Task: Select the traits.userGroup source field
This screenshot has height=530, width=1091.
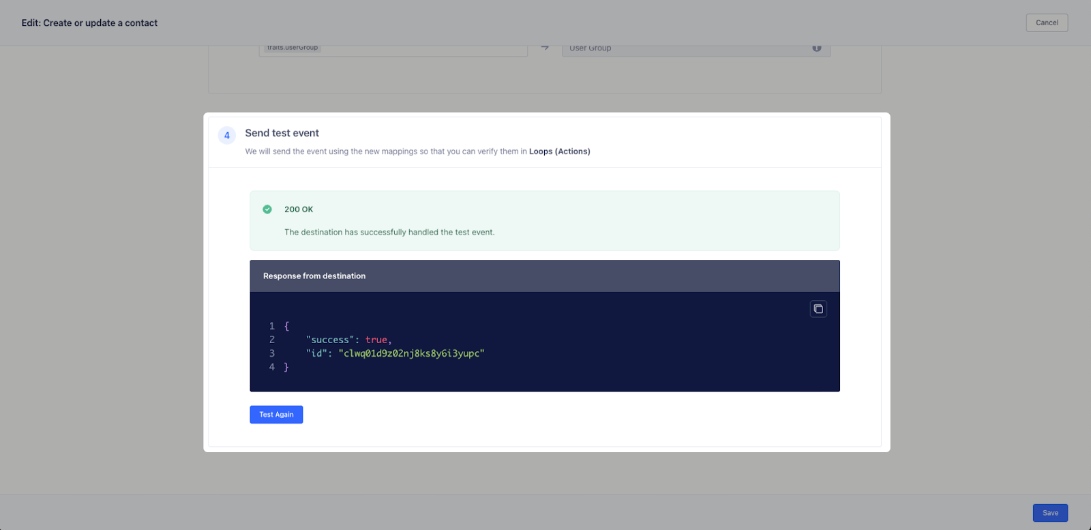Action: 393,50
